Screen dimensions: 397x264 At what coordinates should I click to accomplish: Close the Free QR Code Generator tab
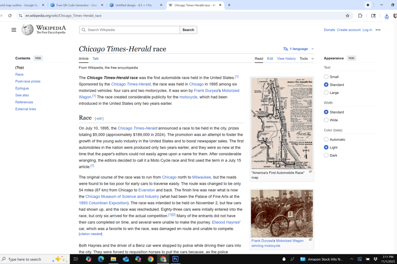(x=102, y=5)
